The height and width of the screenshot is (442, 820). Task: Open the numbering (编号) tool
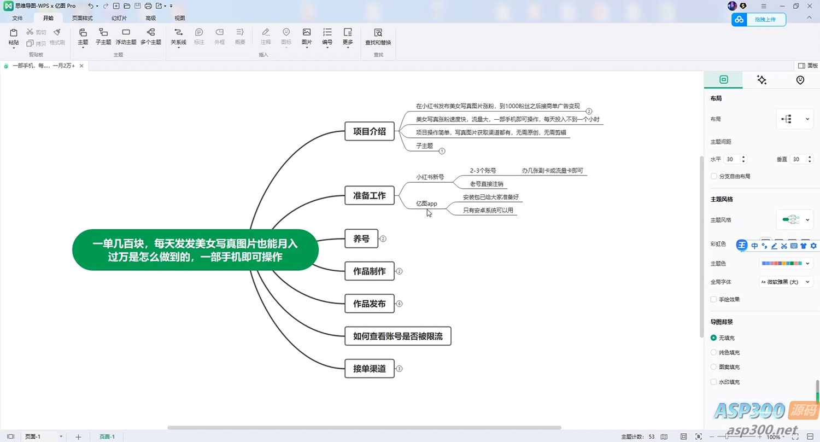point(327,36)
